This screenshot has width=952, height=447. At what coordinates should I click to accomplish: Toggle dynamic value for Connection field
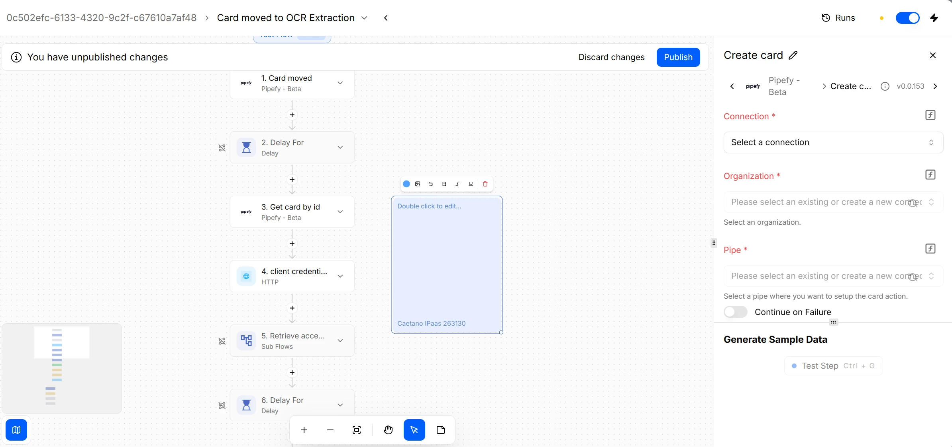(930, 115)
